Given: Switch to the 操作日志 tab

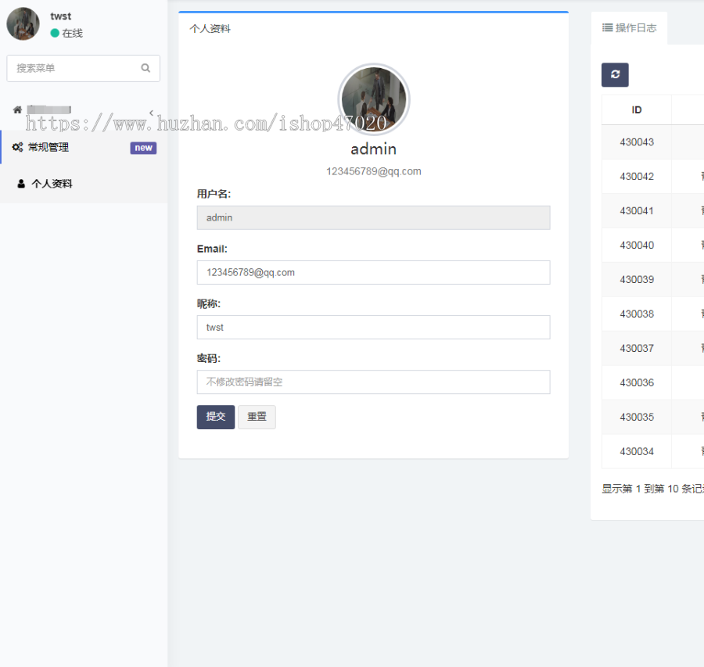Looking at the screenshot, I should tap(629, 28).
